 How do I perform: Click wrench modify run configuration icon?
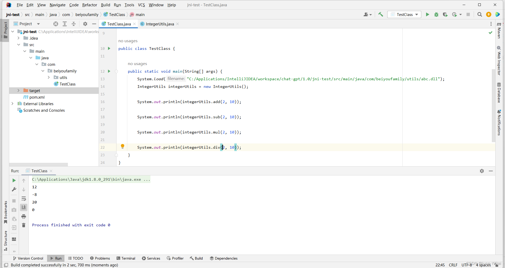[14, 189]
